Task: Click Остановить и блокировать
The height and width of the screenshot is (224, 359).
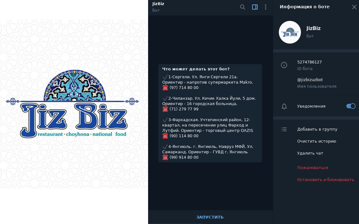Action: (x=326, y=180)
